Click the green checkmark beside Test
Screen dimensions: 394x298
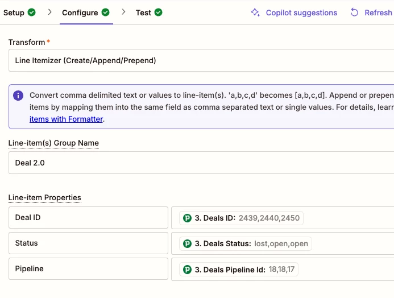158,13
